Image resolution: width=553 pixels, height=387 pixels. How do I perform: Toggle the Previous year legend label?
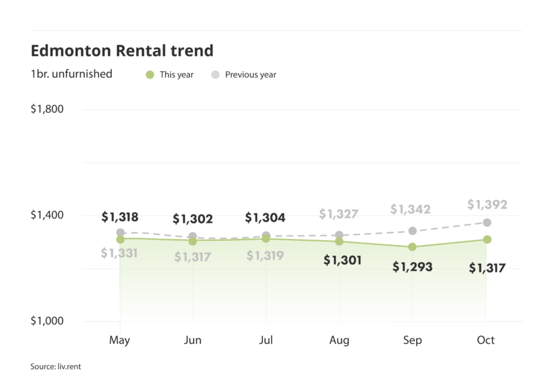pyautogui.click(x=251, y=75)
